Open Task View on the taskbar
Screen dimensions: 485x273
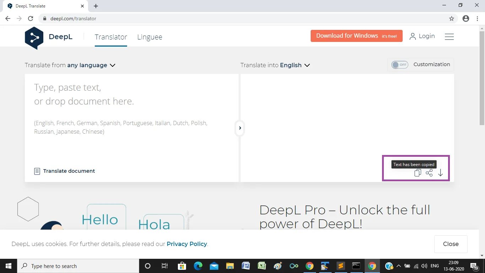click(x=164, y=266)
